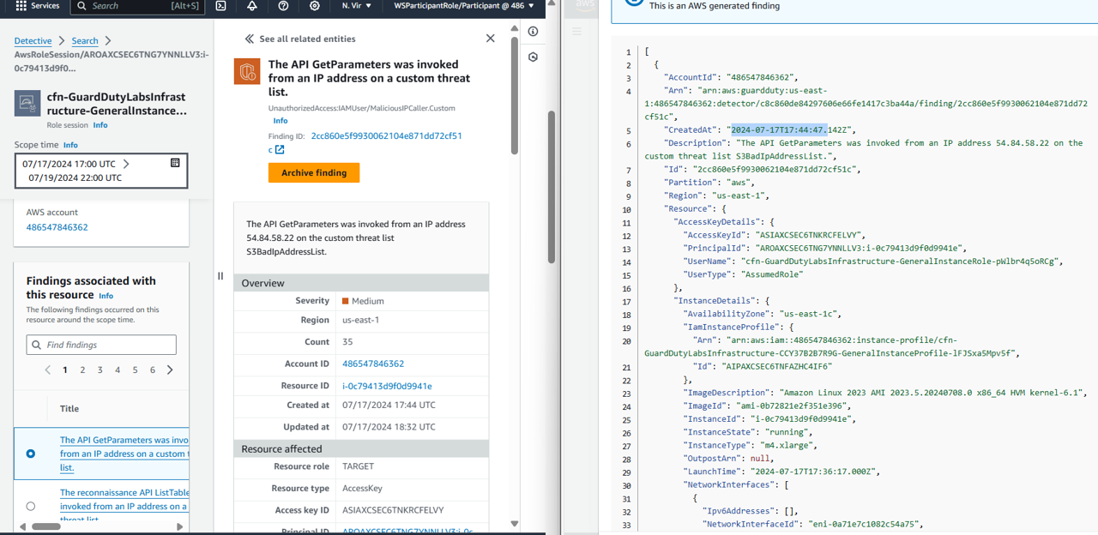Open the finding ID 2cc860e5f993... link
Viewport: 1098px width, 535px height.
387,135
